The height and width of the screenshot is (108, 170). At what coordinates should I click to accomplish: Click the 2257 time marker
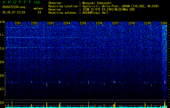[115, 23]
